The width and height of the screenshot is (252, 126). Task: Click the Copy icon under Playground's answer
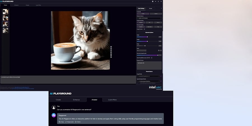point(59,122)
